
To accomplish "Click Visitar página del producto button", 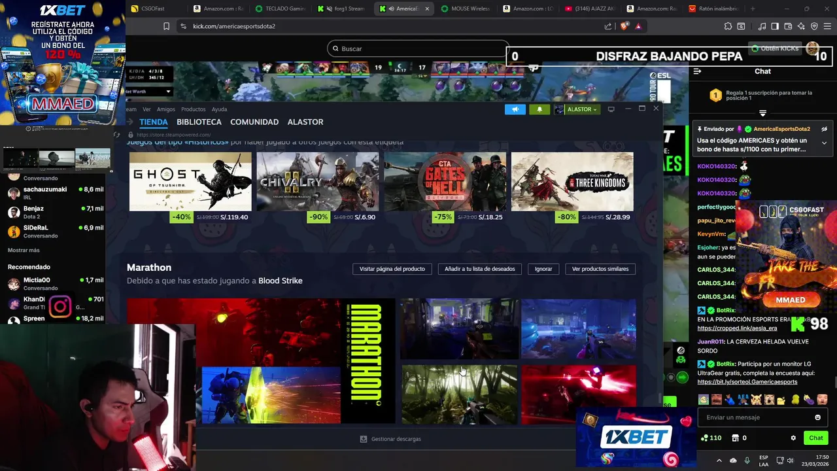I will click(392, 269).
